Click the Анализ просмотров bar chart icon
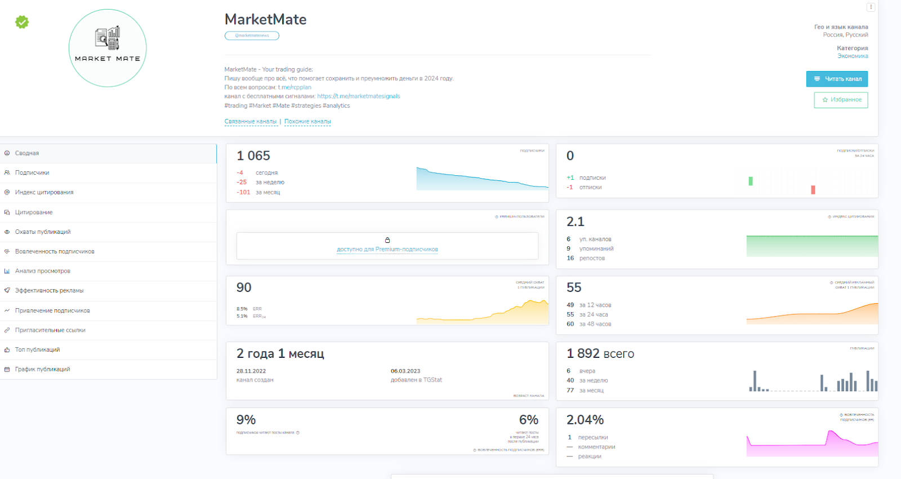This screenshot has width=901, height=479. click(7, 271)
